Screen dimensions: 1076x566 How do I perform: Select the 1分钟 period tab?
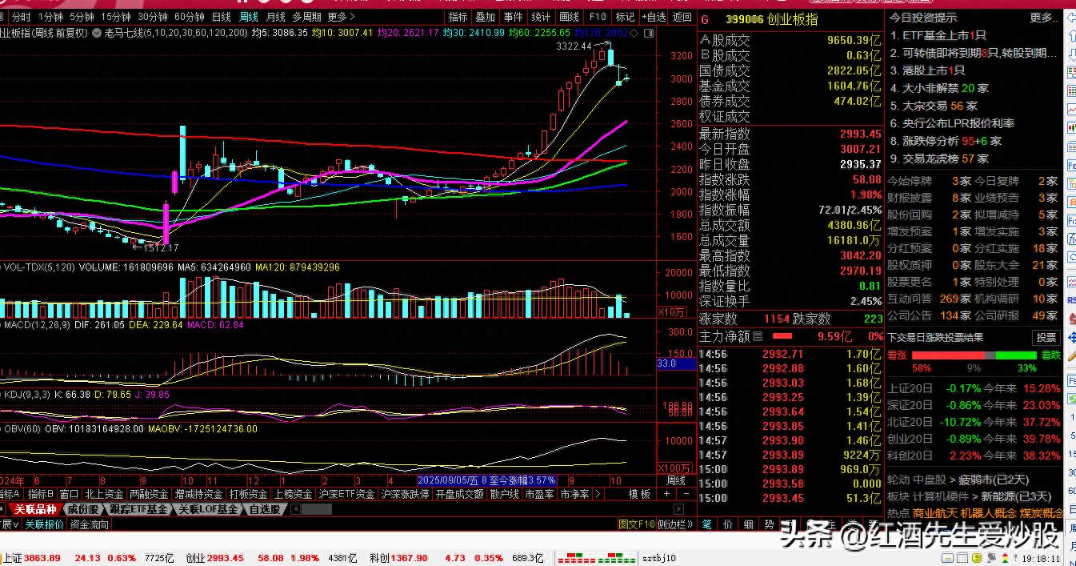tap(50, 17)
